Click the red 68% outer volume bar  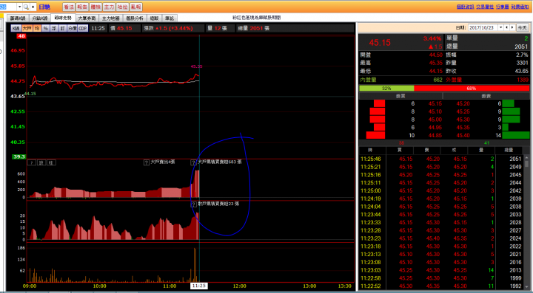[x=472, y=88]
